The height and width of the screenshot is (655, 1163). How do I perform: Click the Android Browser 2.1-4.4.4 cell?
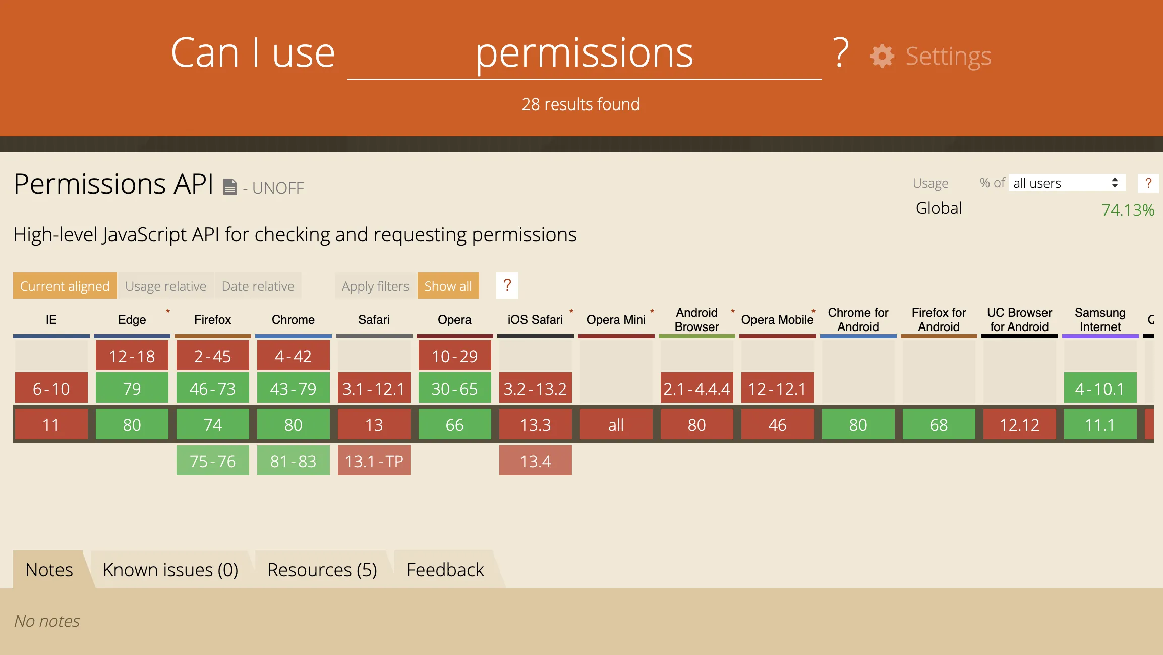(697, 388)
